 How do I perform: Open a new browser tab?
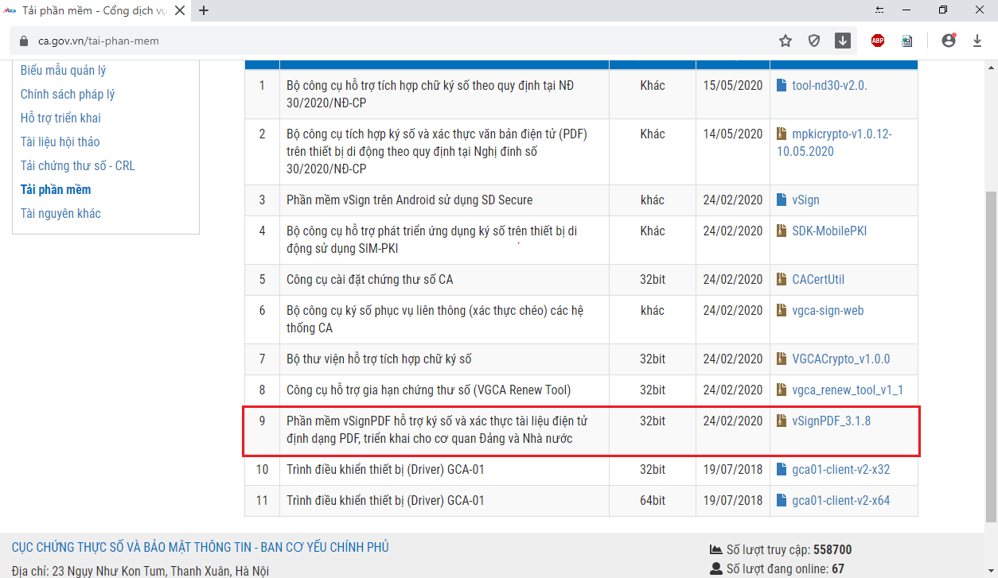click(x=204, y=10)
